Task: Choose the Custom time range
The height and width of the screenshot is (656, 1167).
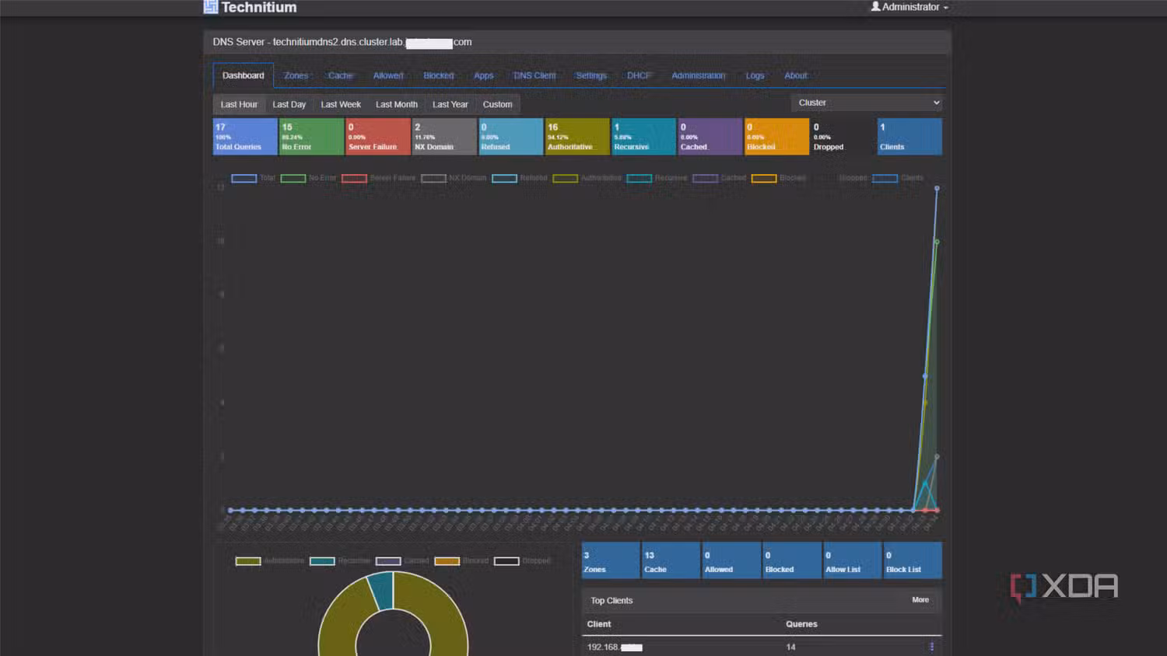Action: 497,104
